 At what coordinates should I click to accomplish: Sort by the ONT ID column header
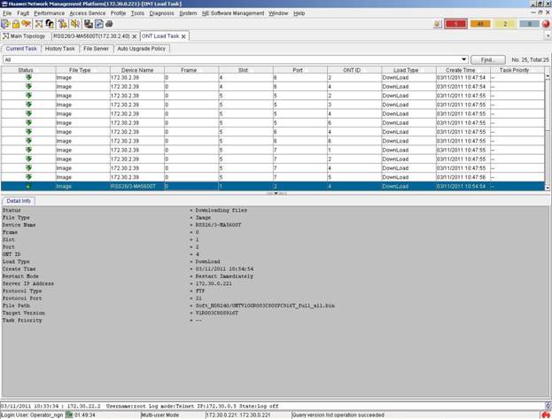[354, 70]
